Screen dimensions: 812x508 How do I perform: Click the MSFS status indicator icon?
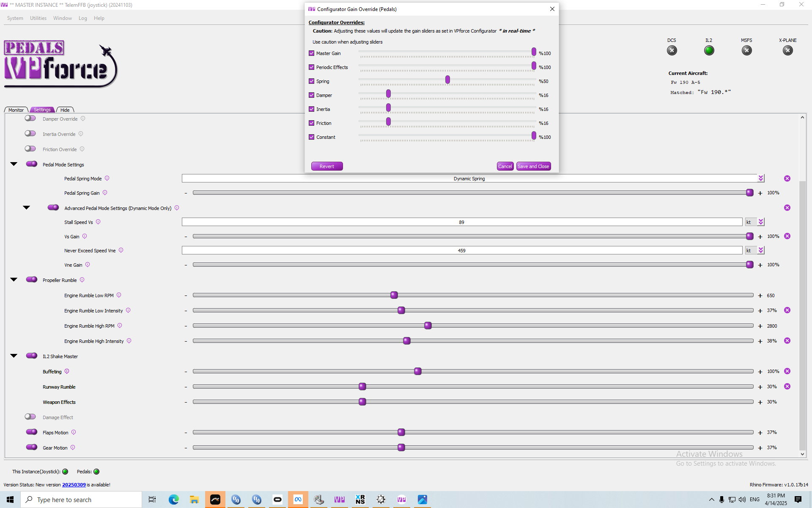[x=746, y=50]
